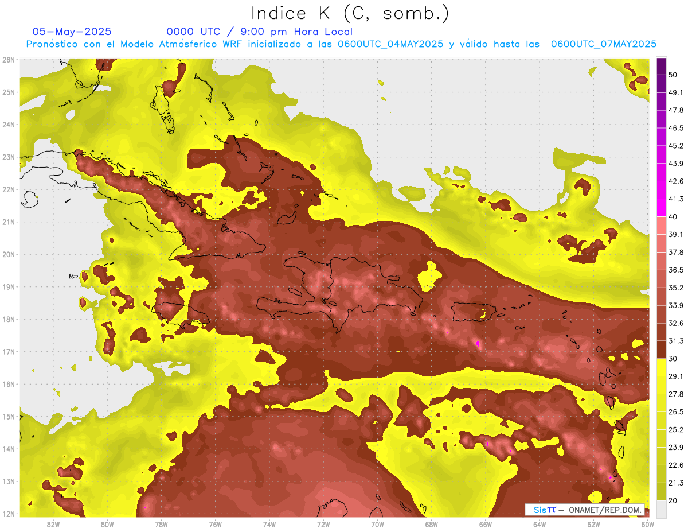
Task: Click the color scale value 50
Action: point(673,75)
